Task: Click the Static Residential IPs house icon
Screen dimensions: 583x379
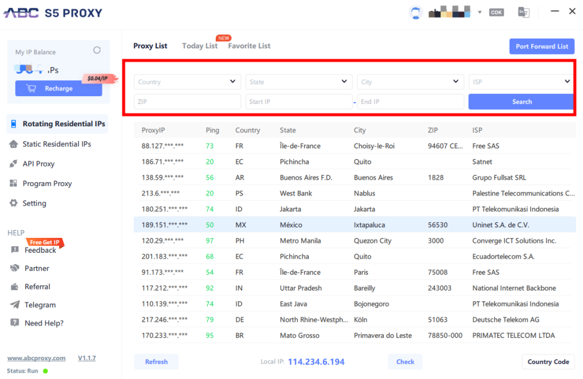Action: pyautogui.click(x=14, y=144)
